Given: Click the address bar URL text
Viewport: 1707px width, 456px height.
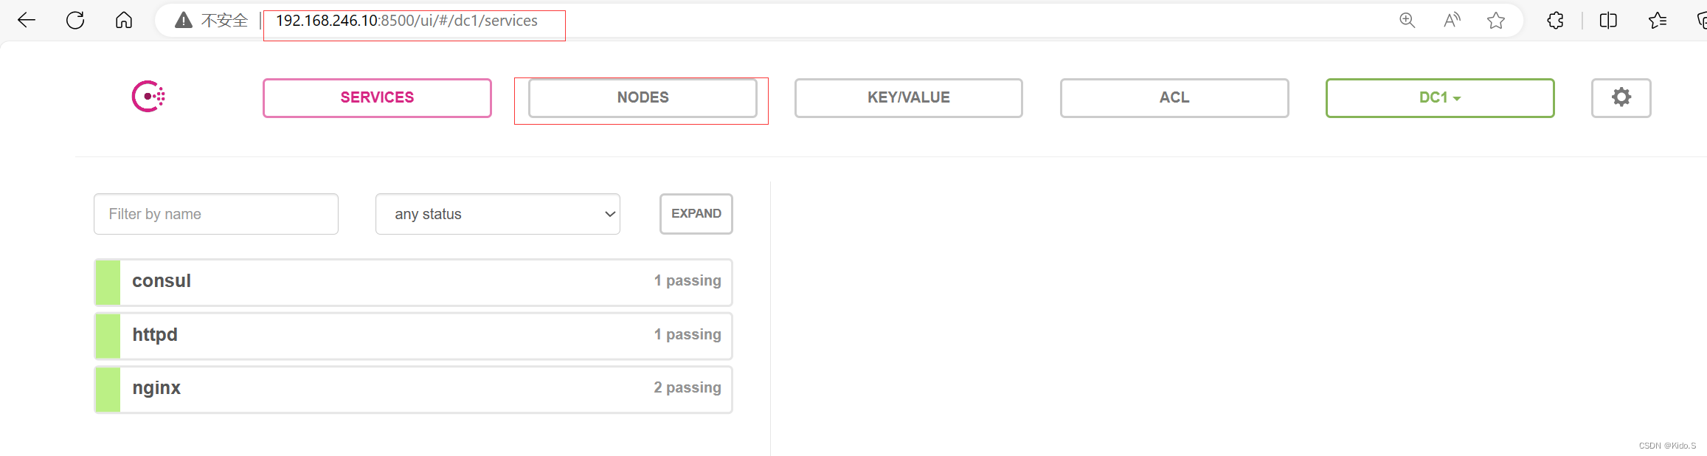Looking at the screenshot, I should (406, 21).
